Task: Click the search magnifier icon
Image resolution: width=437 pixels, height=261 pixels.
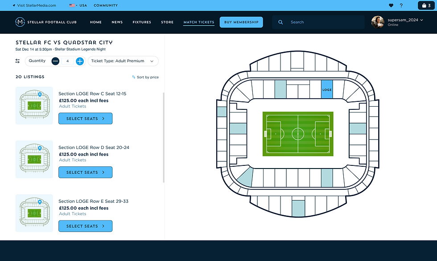Action: click(280, 22)
